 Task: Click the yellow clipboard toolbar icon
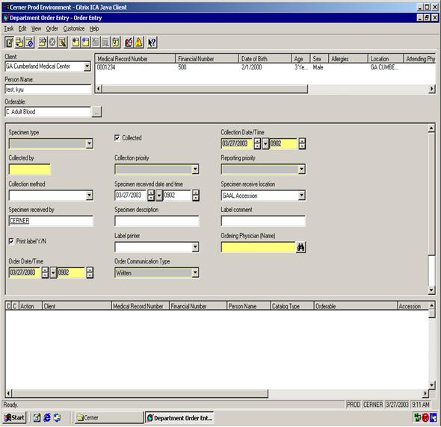(x=116, y=43)
